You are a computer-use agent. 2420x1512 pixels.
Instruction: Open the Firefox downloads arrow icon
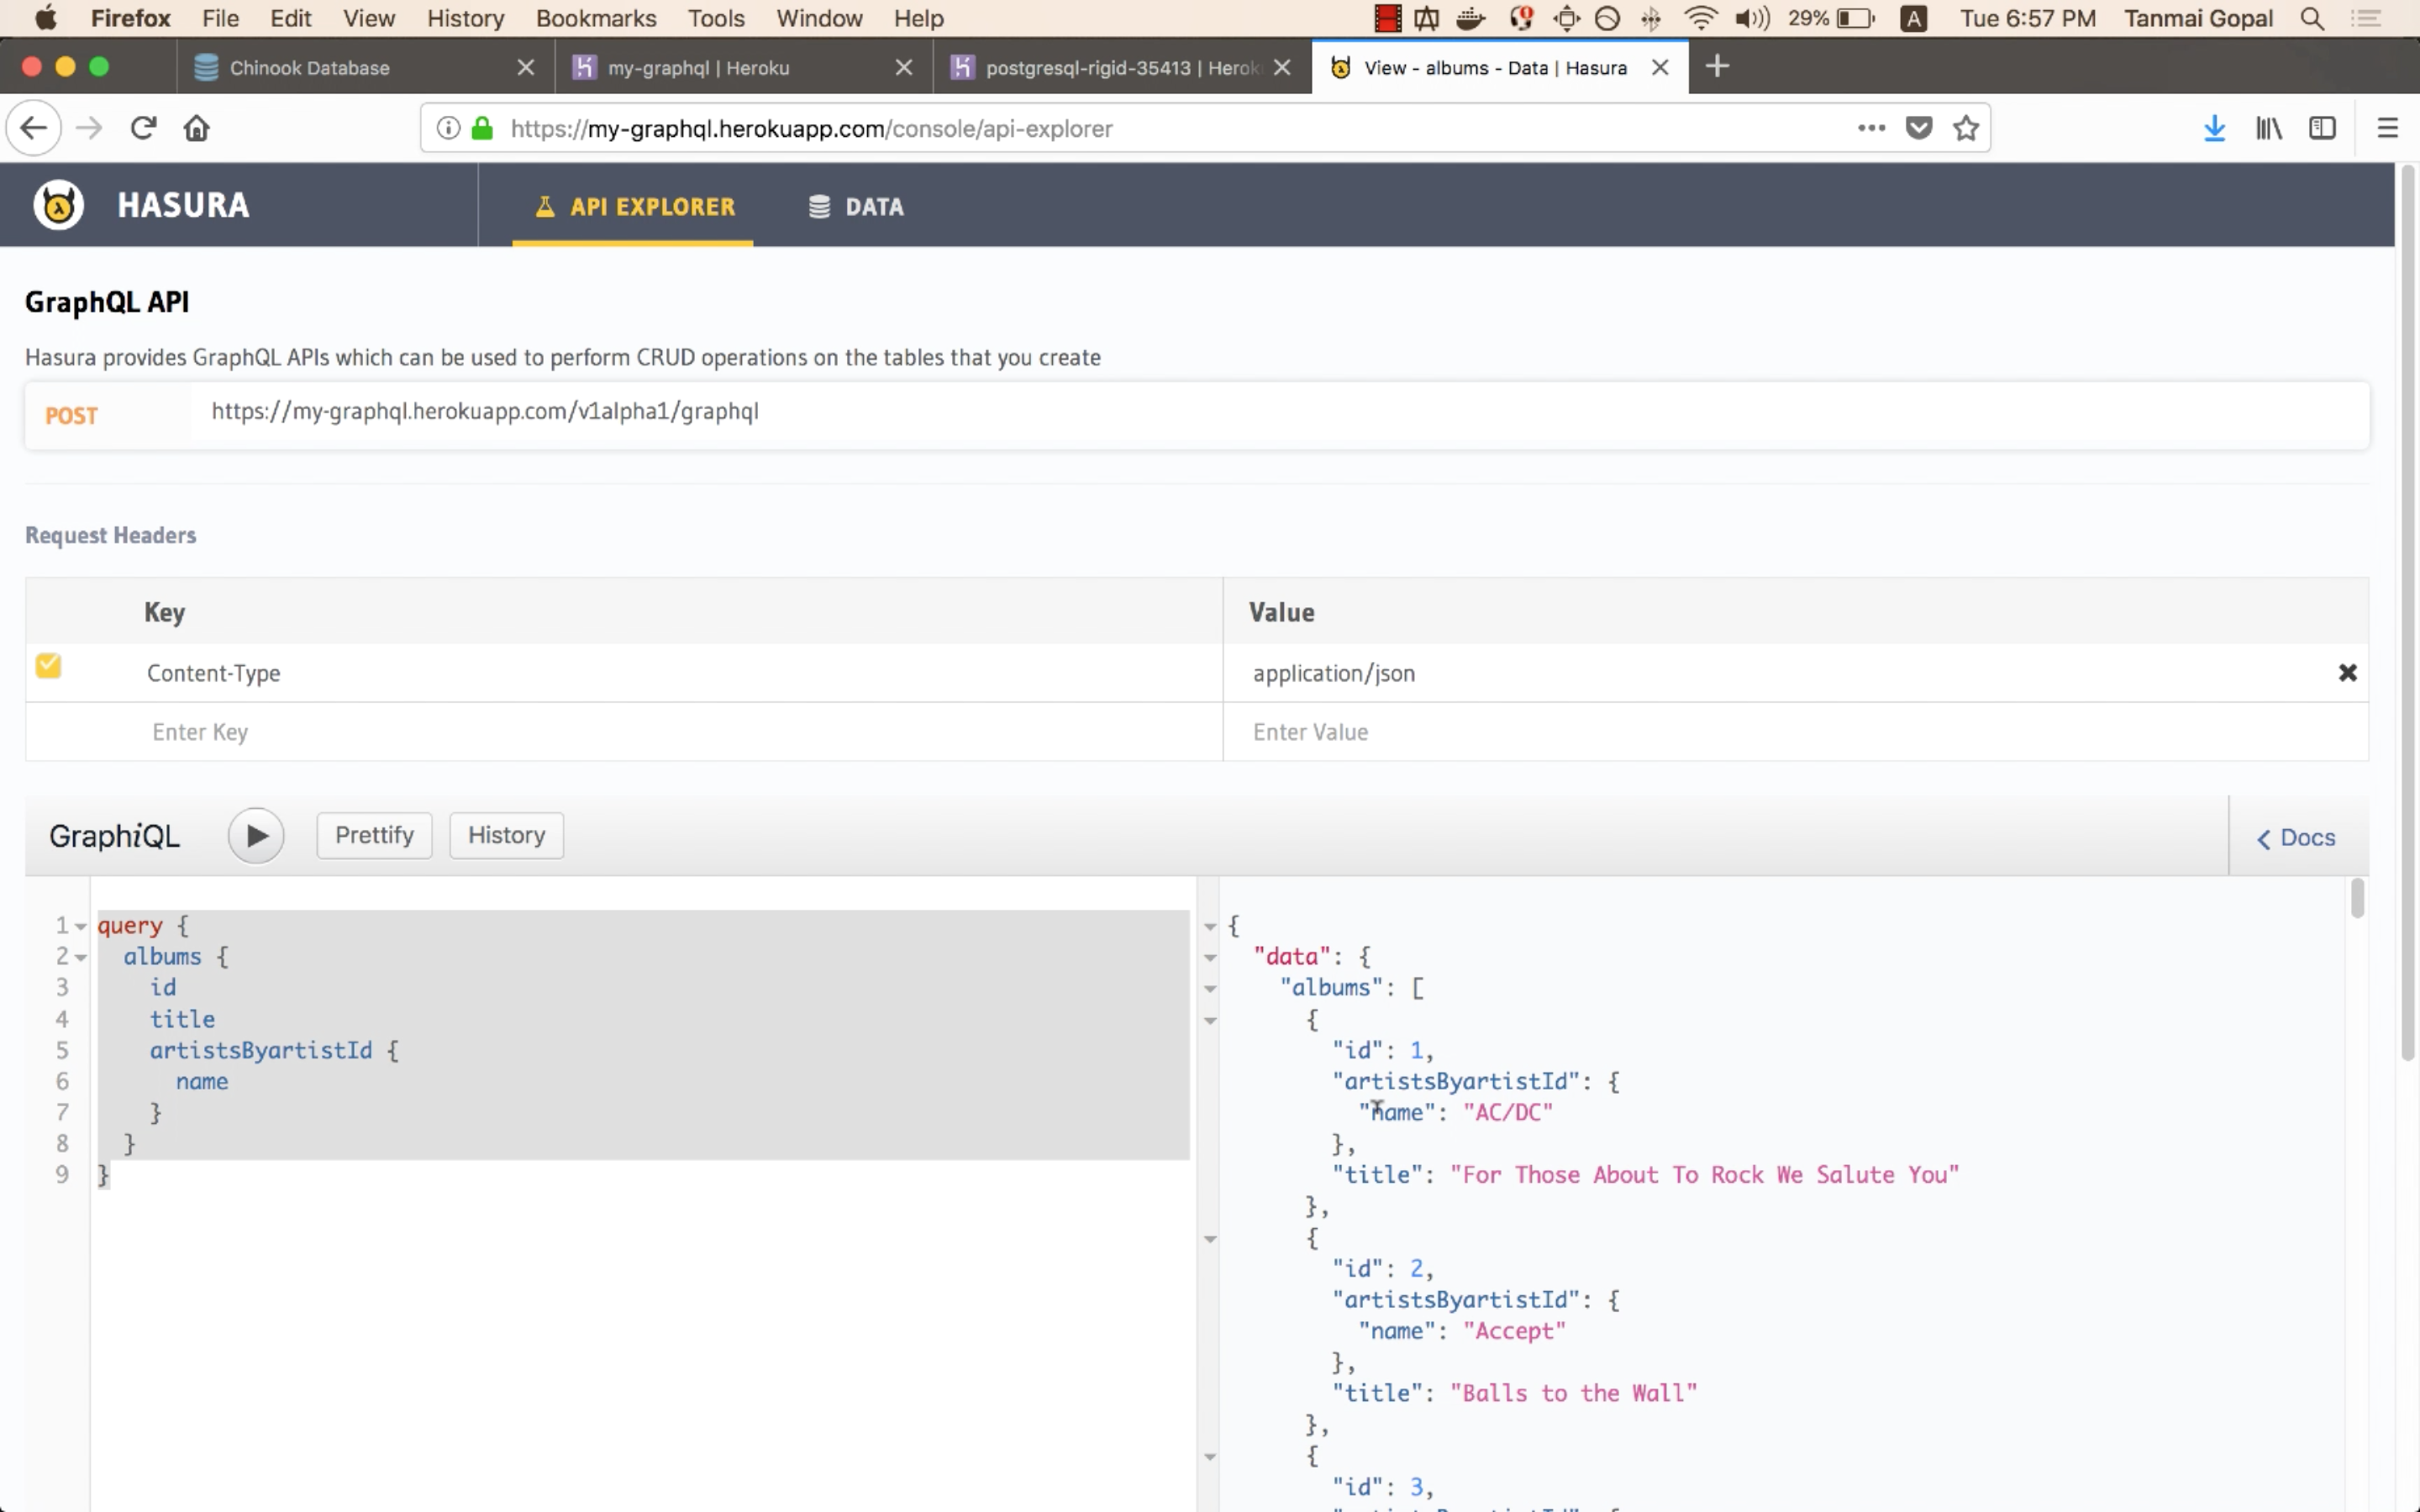(2214, 128)
